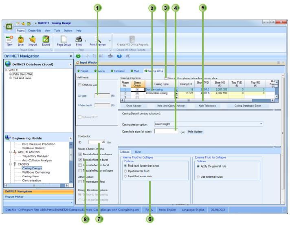Viewport: 290px width, 225px height.
Task: Click the DrillNET Database globe icon
Action: (8, 64)
